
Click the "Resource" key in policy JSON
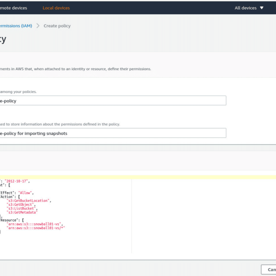click(x=8, y=220)
